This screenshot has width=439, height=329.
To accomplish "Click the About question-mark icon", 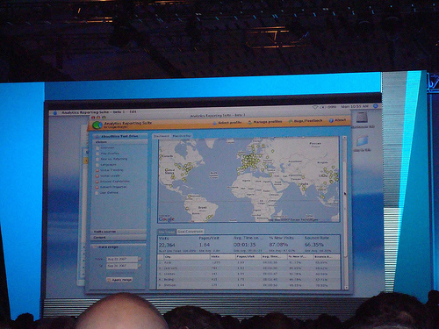I will 331,120.
